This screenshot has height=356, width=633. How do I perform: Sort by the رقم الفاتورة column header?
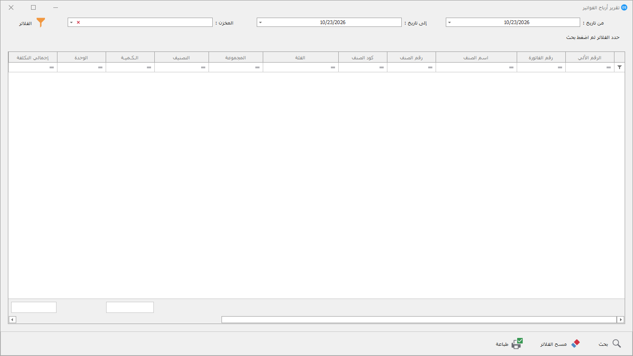[541, 57]
